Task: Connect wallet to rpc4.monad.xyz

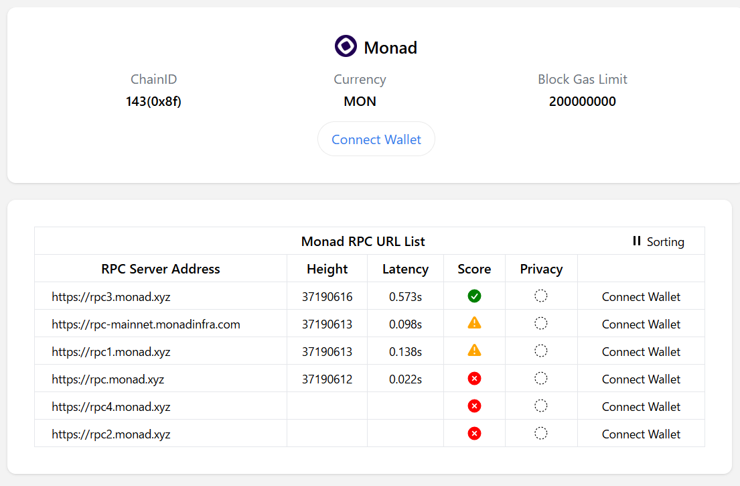Action: coord(641,406)
